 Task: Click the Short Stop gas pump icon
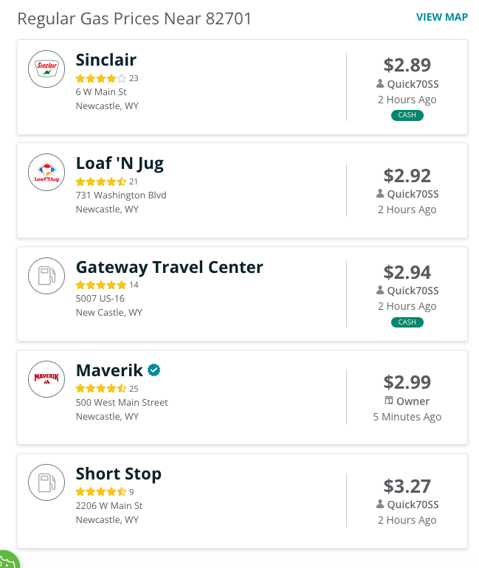click(x=46, y=482)
